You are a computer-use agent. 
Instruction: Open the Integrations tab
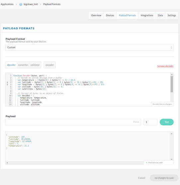[147, 15]
